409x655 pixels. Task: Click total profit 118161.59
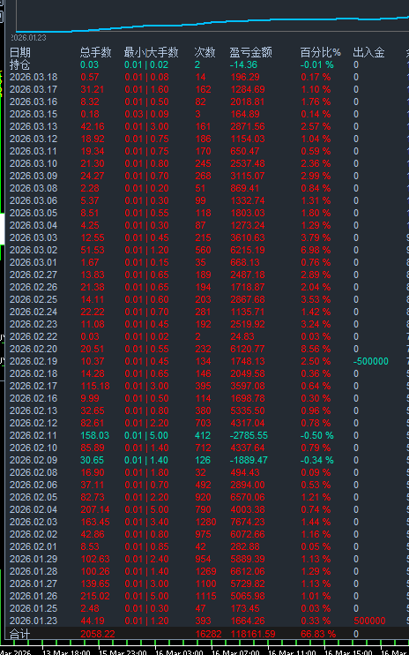click(253, 634)
